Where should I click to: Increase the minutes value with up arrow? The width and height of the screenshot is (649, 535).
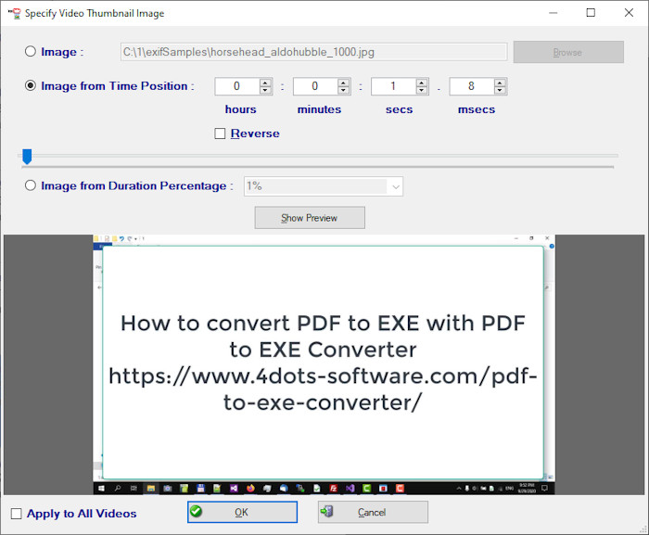coord(344,82)
